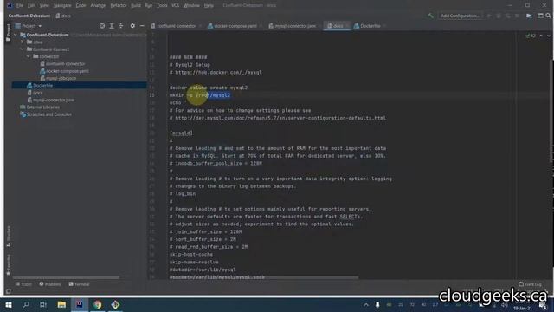Click the Debug bug icon in toolbar
The width and height of the screenshot is (554, 312).
(499, 16)
